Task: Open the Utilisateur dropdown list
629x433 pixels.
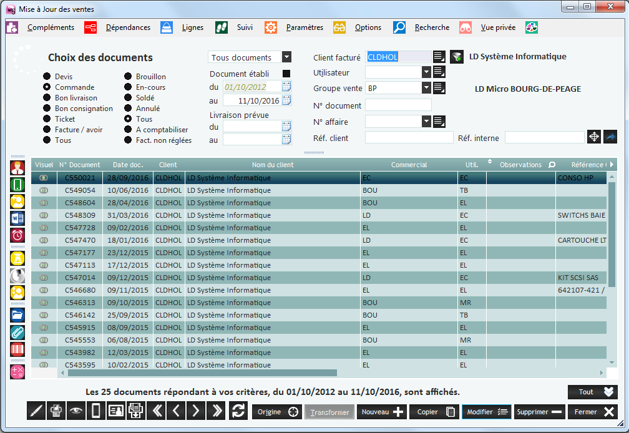Action: pyautogui.click(x=426, y=72)
